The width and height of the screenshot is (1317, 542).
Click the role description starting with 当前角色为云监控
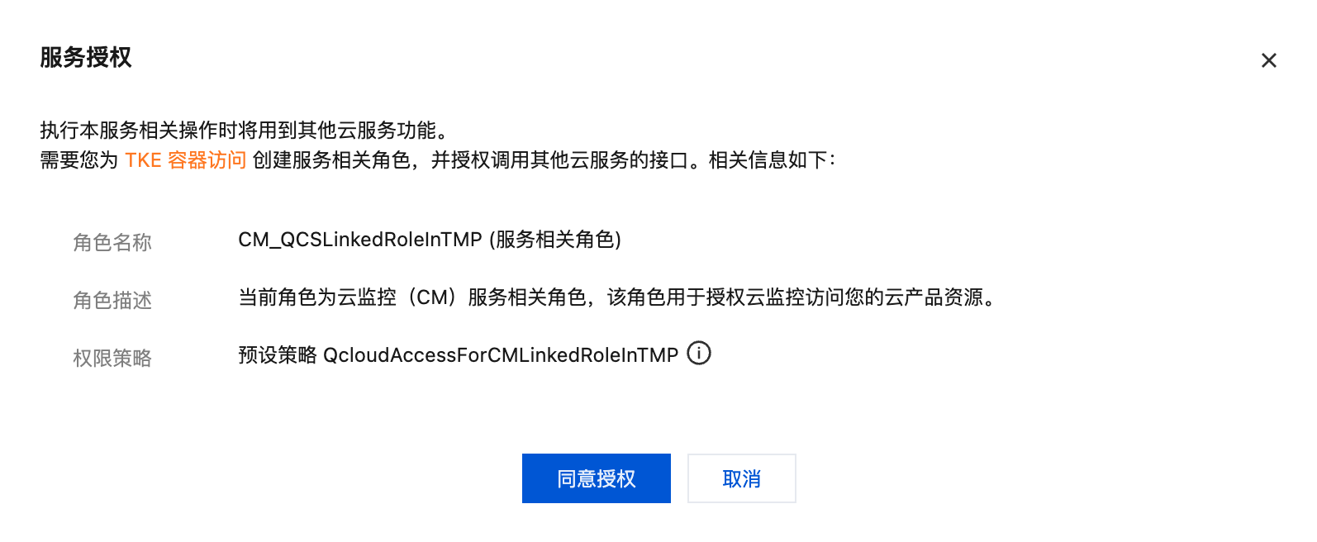(616, 297)
